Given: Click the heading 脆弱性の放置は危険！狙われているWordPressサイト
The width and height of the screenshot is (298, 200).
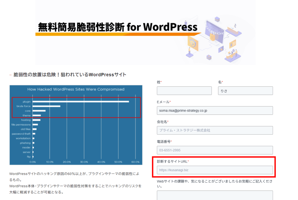Looking at the screenshot, I should [x=70, y=75].
